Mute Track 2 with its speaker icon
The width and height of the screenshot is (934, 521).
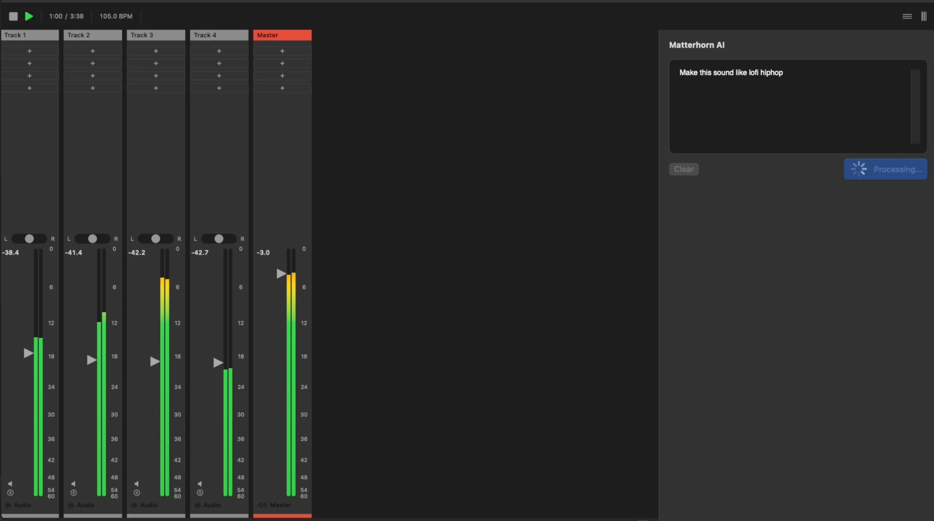73,484
